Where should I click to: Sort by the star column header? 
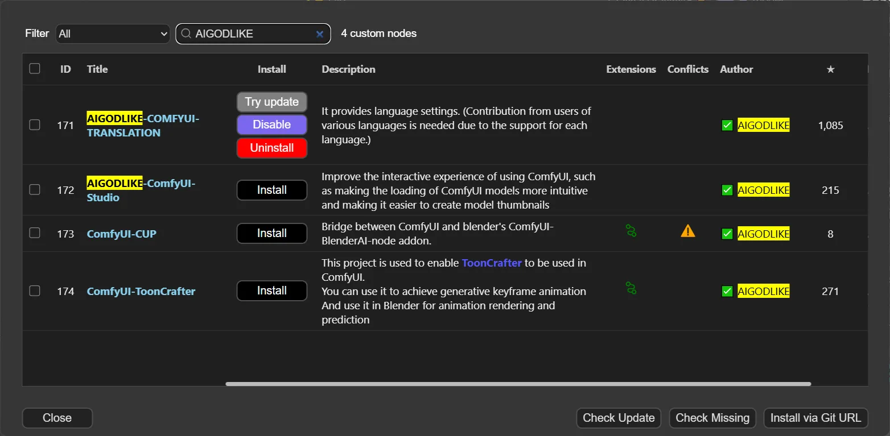[830, 69]
